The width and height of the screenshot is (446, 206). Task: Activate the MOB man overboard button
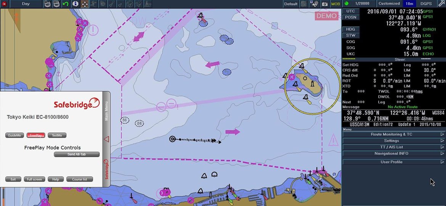click(335, 4)
